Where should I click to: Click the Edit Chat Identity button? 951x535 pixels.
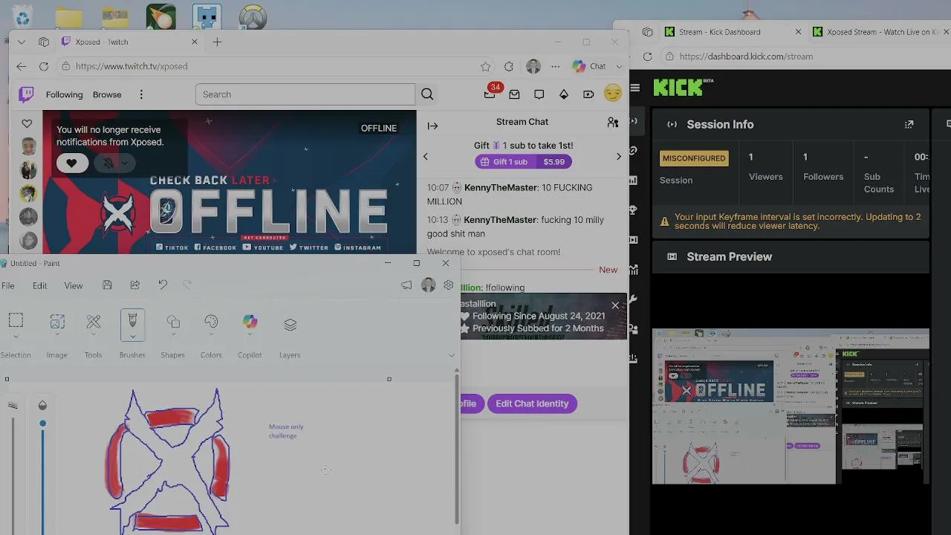tap(532, 403)
